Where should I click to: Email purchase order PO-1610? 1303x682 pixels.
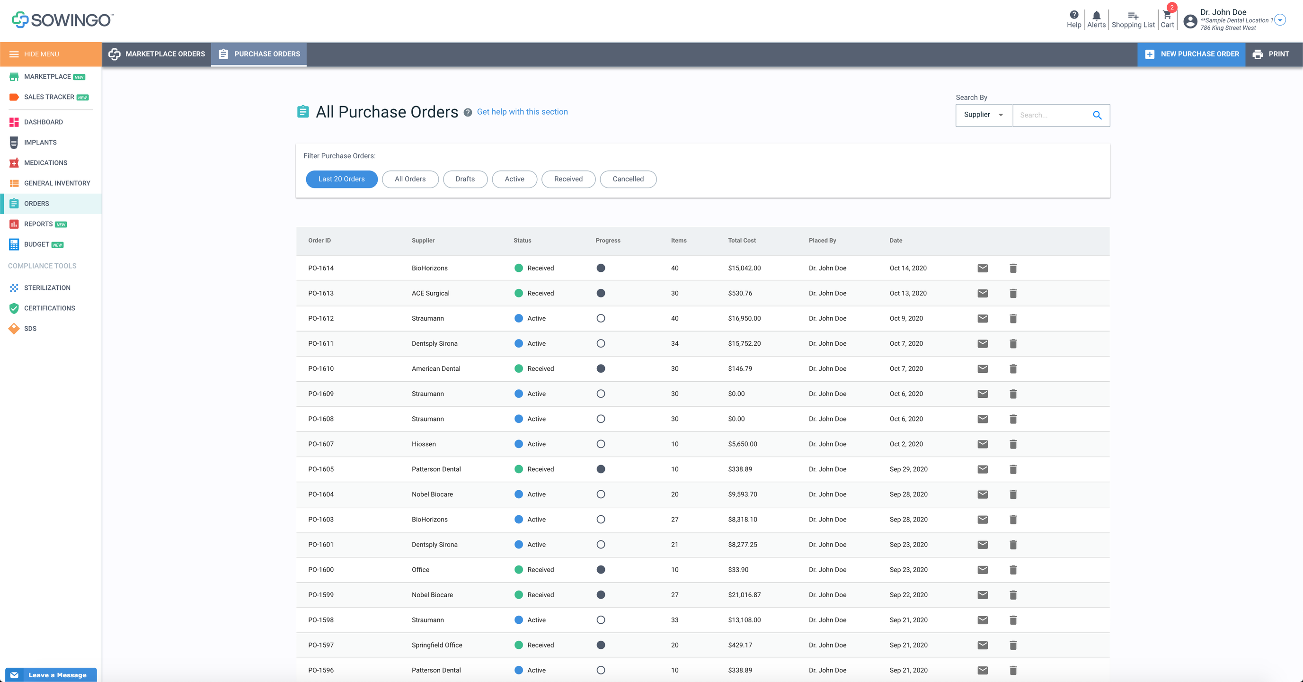(x=982, y=368)
